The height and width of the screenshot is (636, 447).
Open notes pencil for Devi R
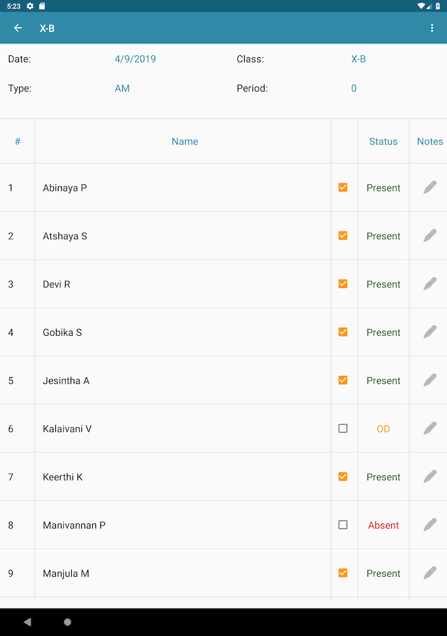coord(430,284)
